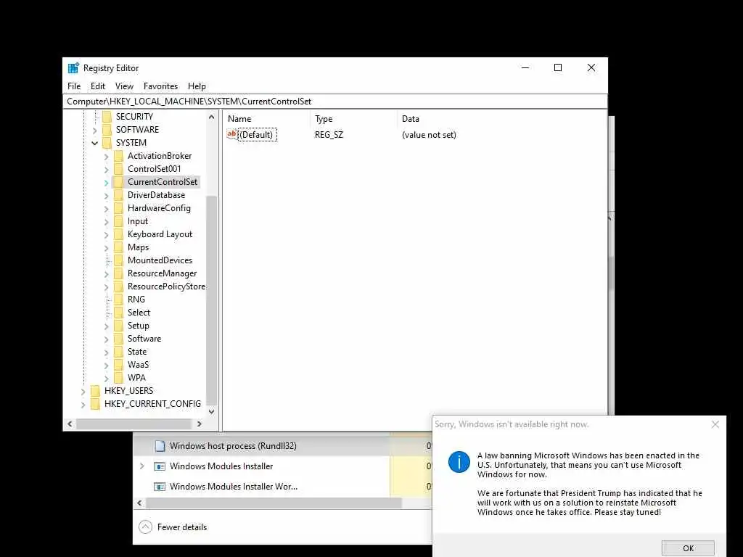
Task: Select the (Default) value entry
Action: [256, 135]
